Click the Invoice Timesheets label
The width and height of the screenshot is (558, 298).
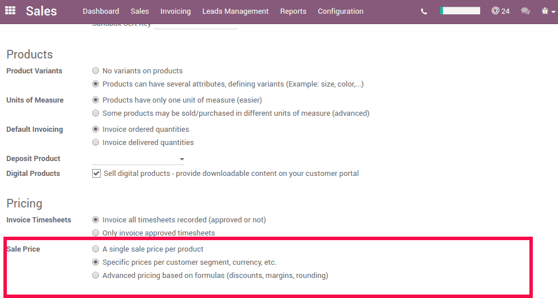click(39, 219)
